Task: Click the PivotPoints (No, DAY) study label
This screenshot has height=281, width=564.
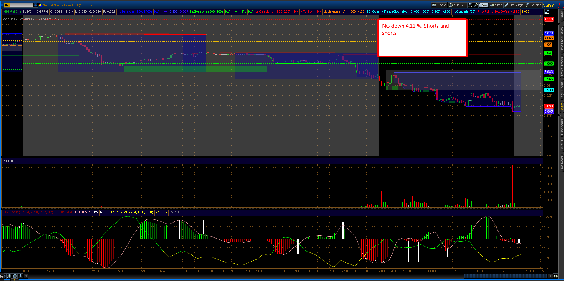Action: [x=493, y=12]
